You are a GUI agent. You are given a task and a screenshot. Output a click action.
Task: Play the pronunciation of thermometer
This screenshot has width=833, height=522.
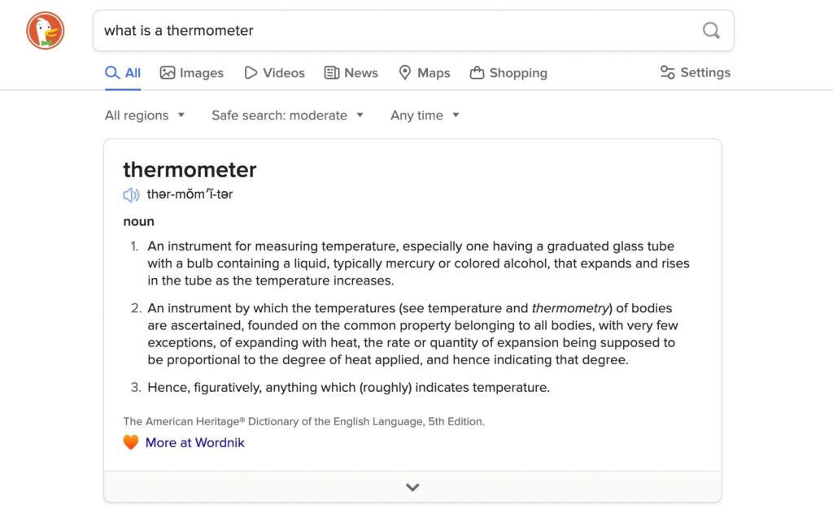pyautogui.click(x=131, y=195)
